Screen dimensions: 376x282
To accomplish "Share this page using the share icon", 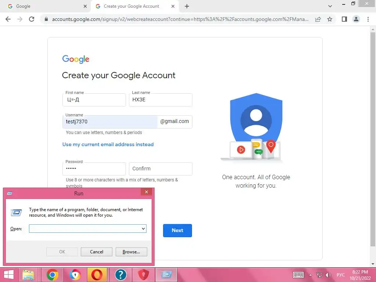I will [318, 19].
